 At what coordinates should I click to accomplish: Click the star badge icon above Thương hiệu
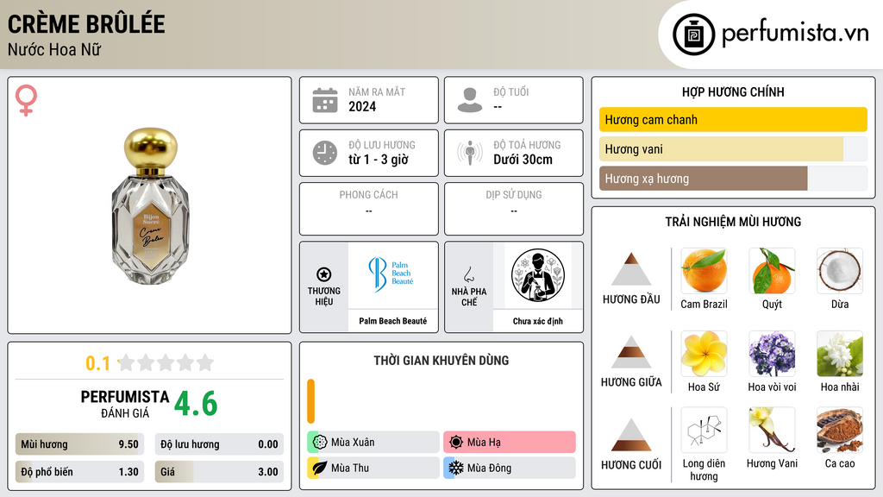point(324,274)
